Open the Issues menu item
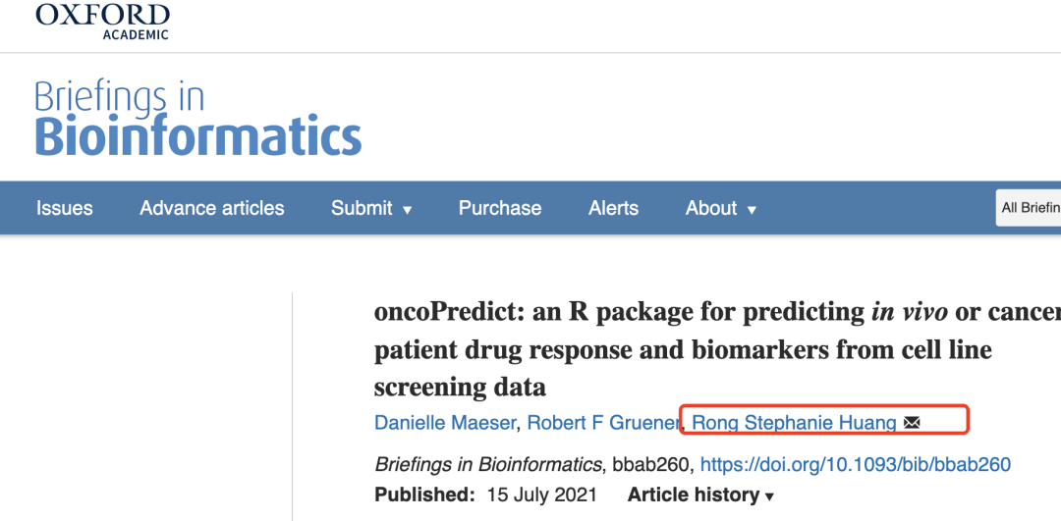Image resolution: width=1061 pixels, height=521 pixels. [65, 208]
